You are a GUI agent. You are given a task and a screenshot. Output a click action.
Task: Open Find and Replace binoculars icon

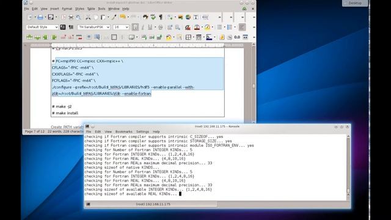click(x=145, y=17)
